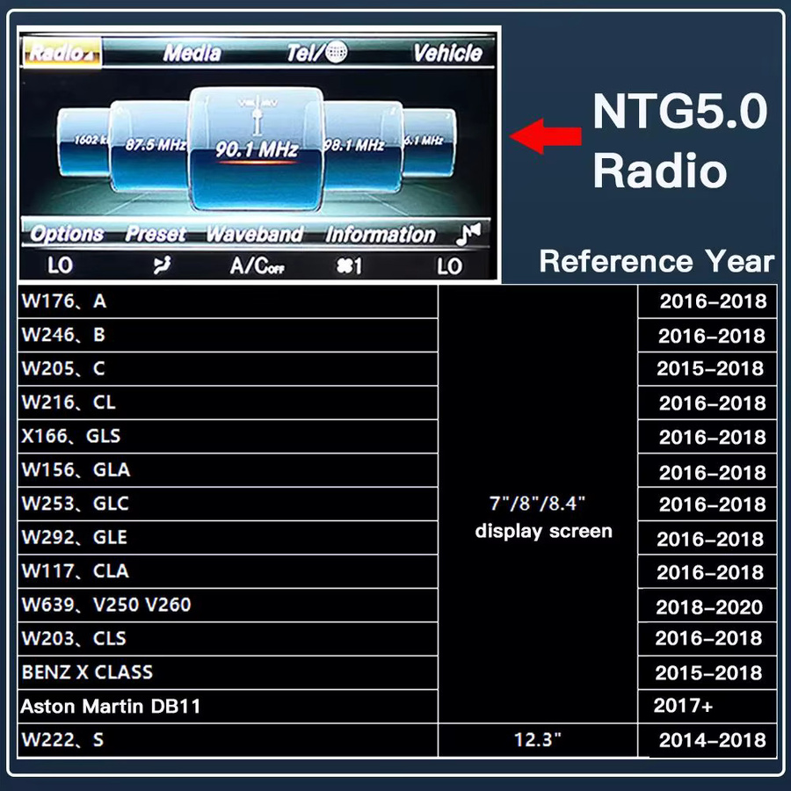Screen dimensions: 791x791
Task: Click the 7"/8"/8.4" display screen cell
Action: tap(538, 504)
